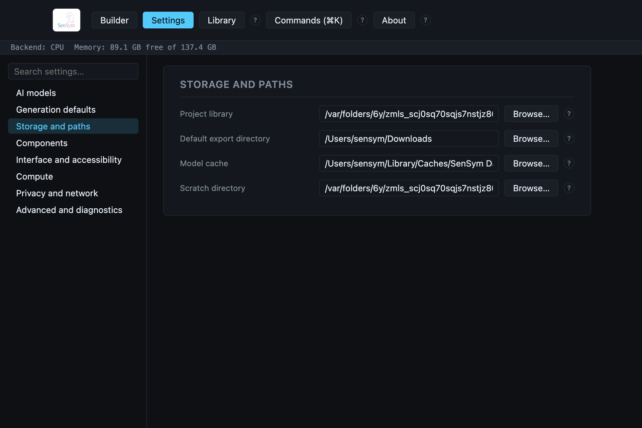Open the Library tab
Image resolution: width=642 pixels, height=428 pixels.
222,20
